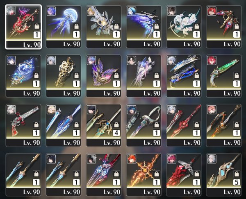Select the unequipped twin blue swords card
This screenshot has height=199, width=246.
click(23, 174)
